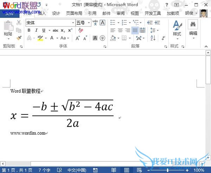The height and width of the screenshot is (173, 211).
Task: Click the Copy icon in clipboard group
Action: (19, 30)
